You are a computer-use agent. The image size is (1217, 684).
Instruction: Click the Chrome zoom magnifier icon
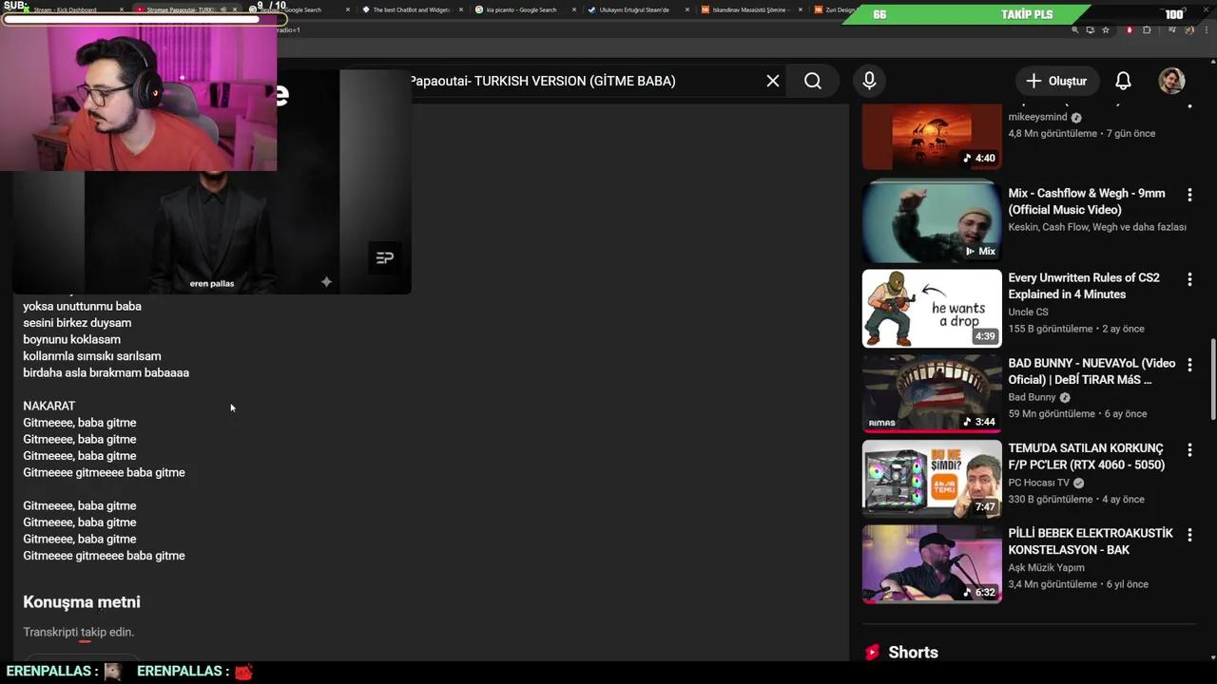click(1075, 29)
